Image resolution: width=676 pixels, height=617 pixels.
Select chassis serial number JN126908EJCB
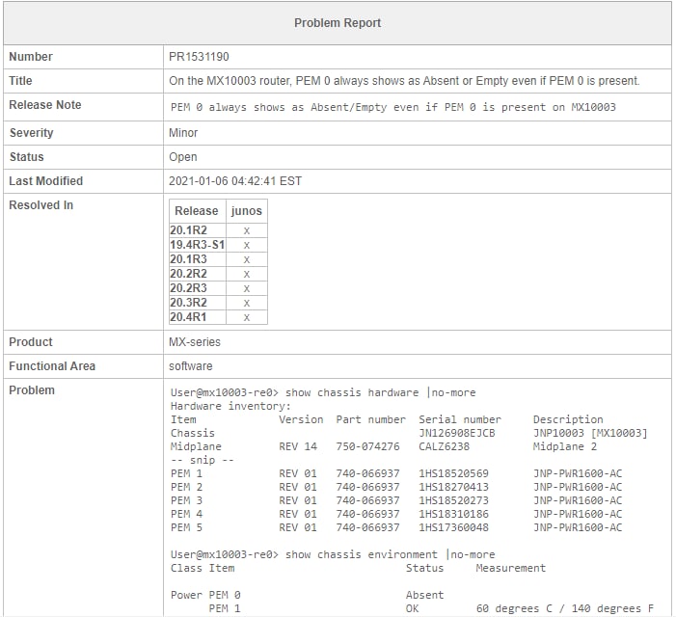point(456,433)
